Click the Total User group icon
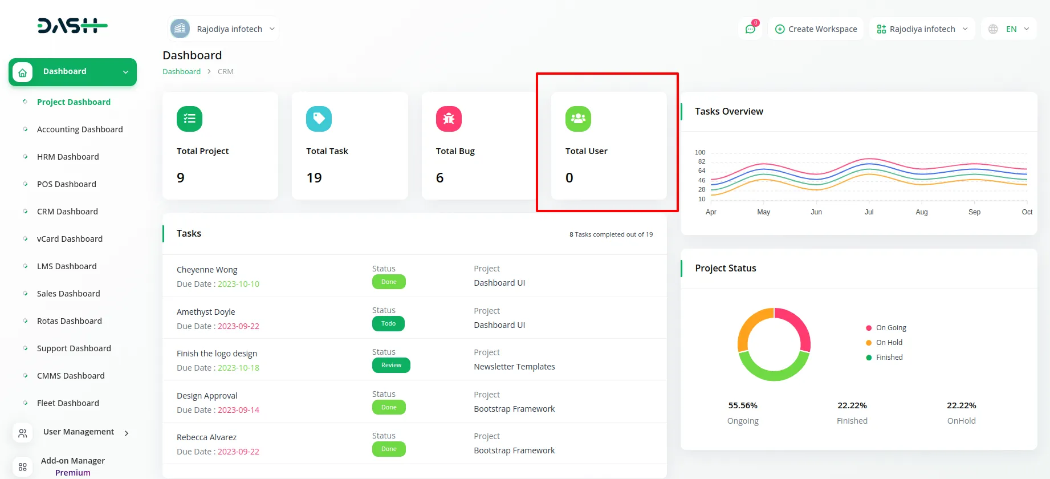 tap(578, 119)
